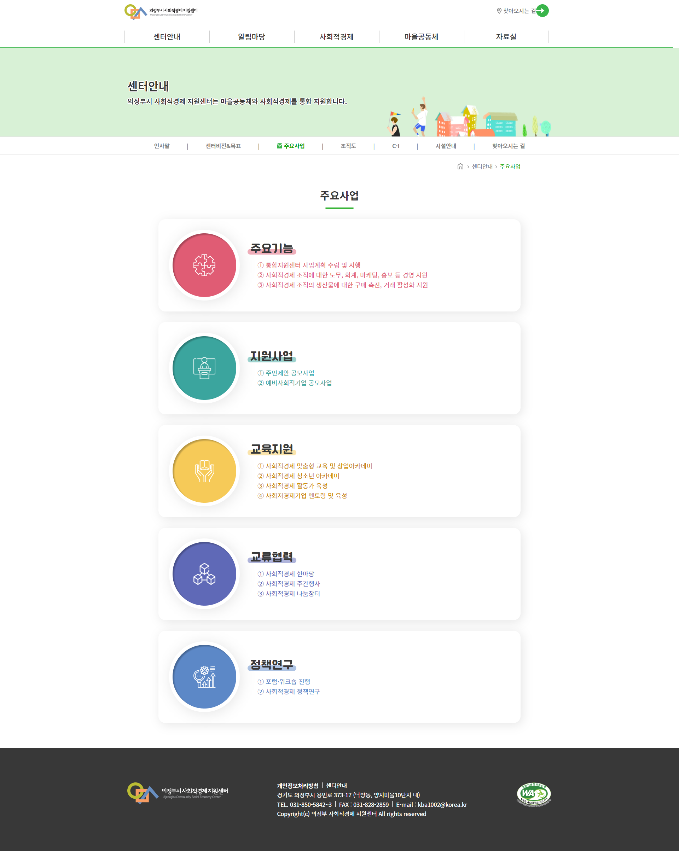679x851 pixels.
Task: Open the 자료실 main menu
Action: coord(506,37)
